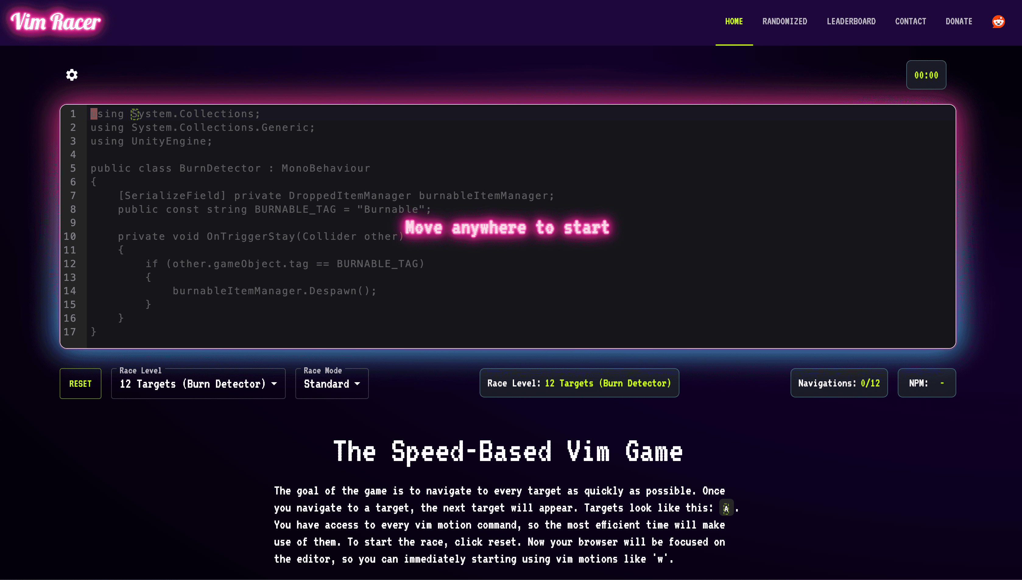The width and height of the screenshot is (1022, 580).
Task: Click the settings gear icon
Action: 72,75
